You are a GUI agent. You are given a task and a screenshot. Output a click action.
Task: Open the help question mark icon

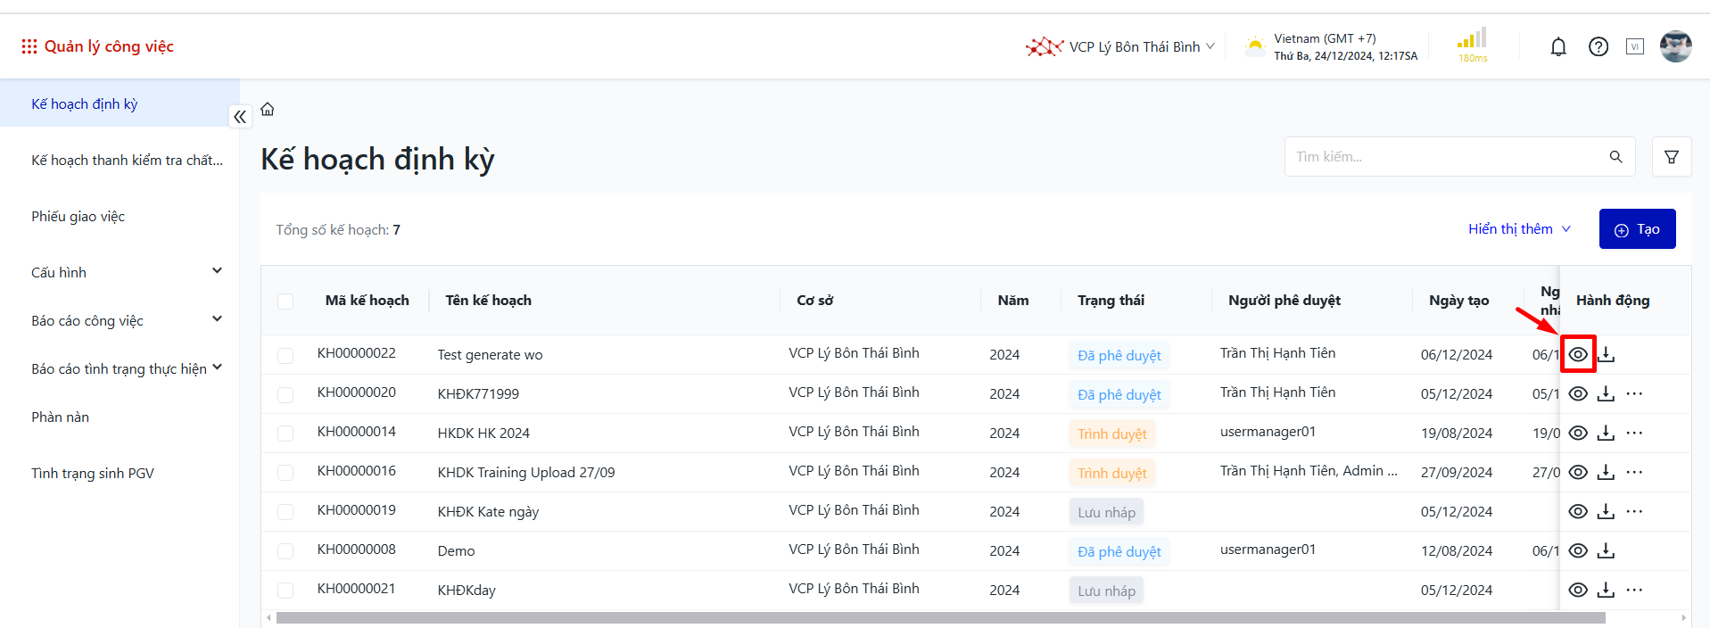click(1598, 47)
